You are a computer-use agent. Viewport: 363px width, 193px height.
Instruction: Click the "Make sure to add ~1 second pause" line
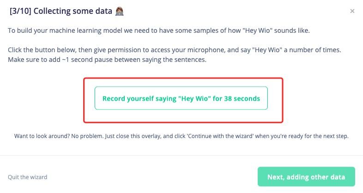click(107, 60)
